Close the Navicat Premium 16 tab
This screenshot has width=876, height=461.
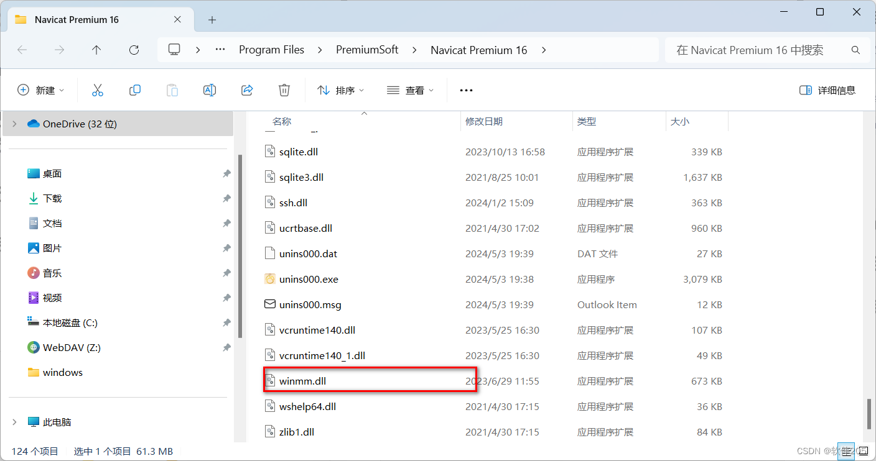[x=177, y=19]
